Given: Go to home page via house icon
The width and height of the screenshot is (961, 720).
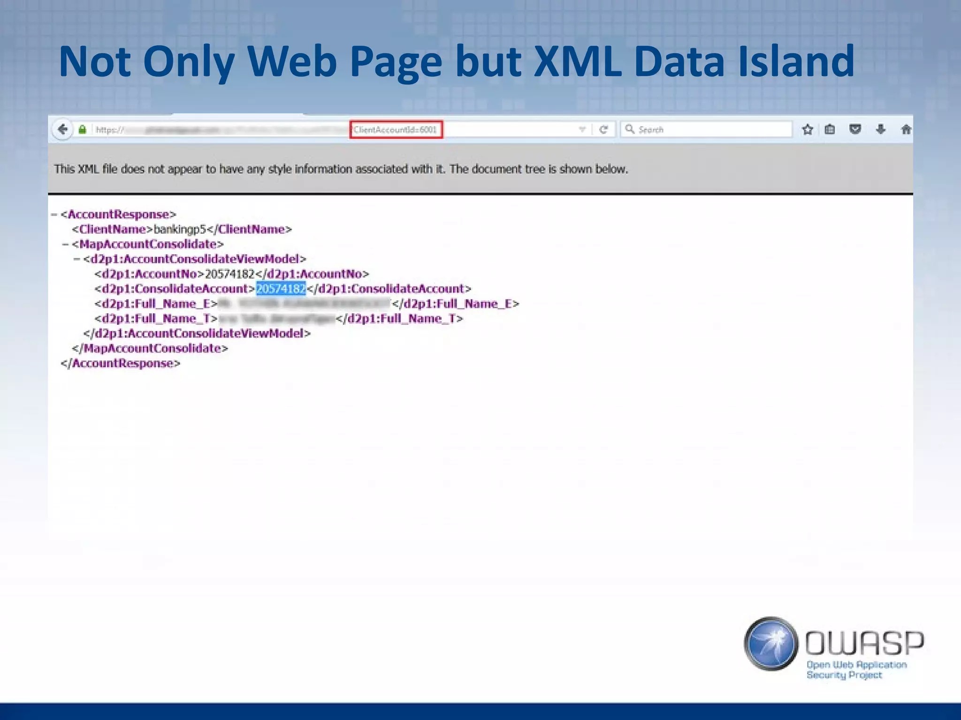Looking at the screenshot, I should point(906,129).
